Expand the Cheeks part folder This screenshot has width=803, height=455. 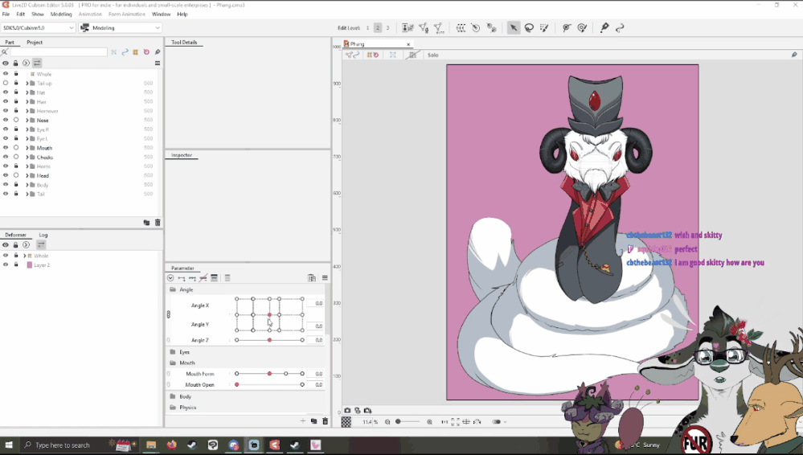coord(27,158)
